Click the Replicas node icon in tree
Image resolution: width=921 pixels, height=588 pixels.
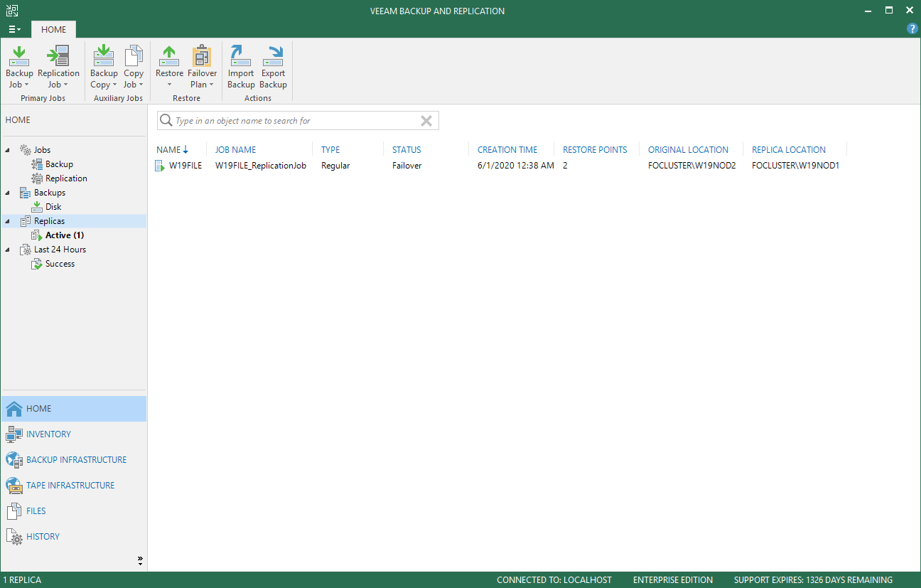[x=26, y=221]
